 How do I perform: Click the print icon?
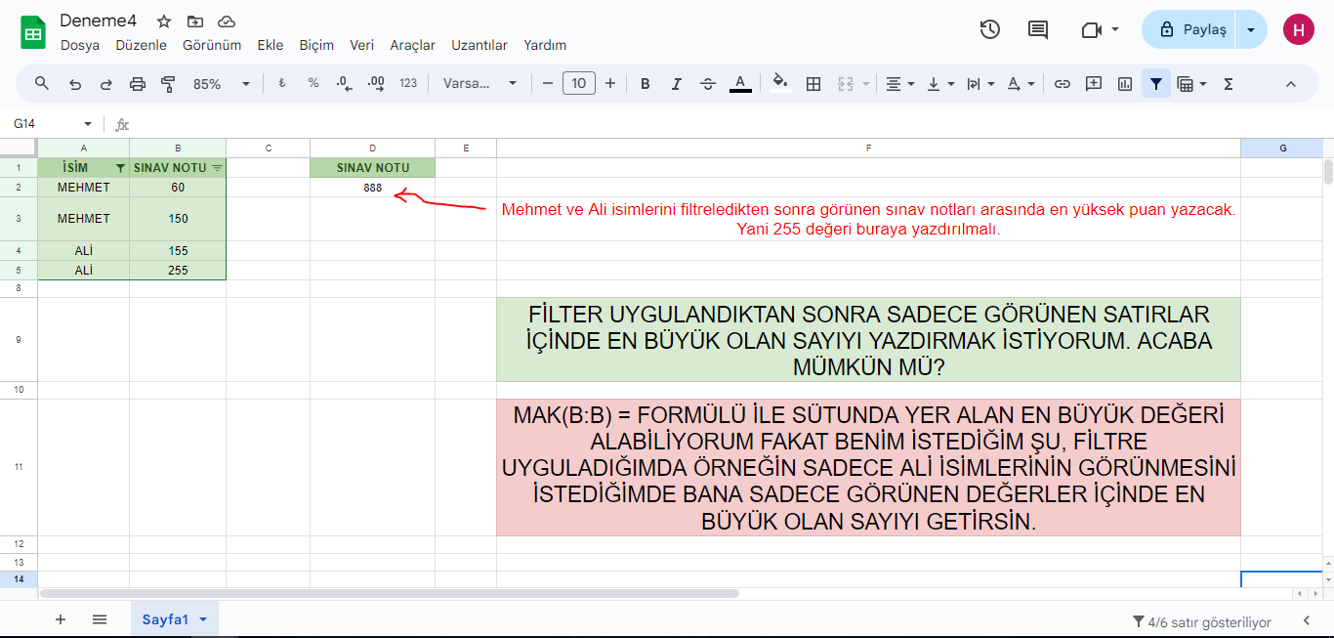138,84
